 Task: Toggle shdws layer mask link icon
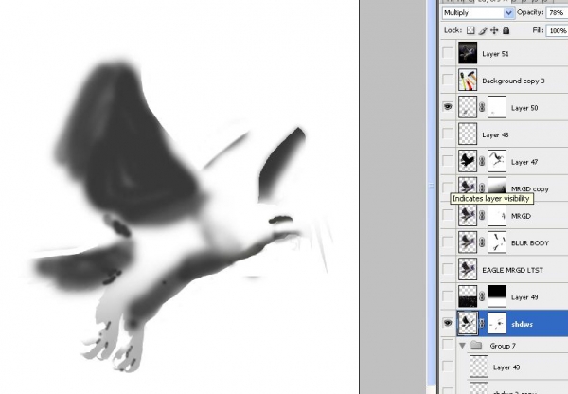pyautogui.click(x=482, y=323)
